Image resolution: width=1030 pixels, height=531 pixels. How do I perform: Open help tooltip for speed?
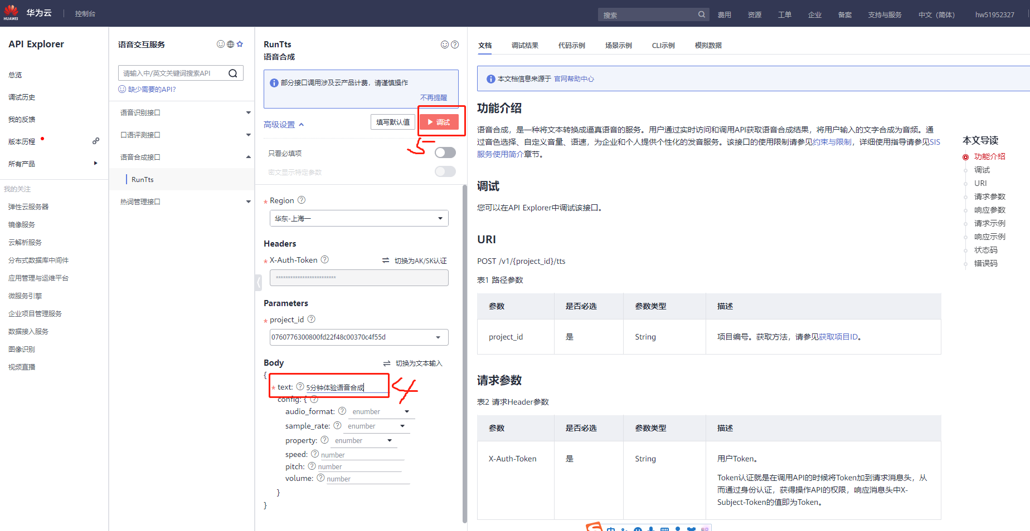coord(315,454)
